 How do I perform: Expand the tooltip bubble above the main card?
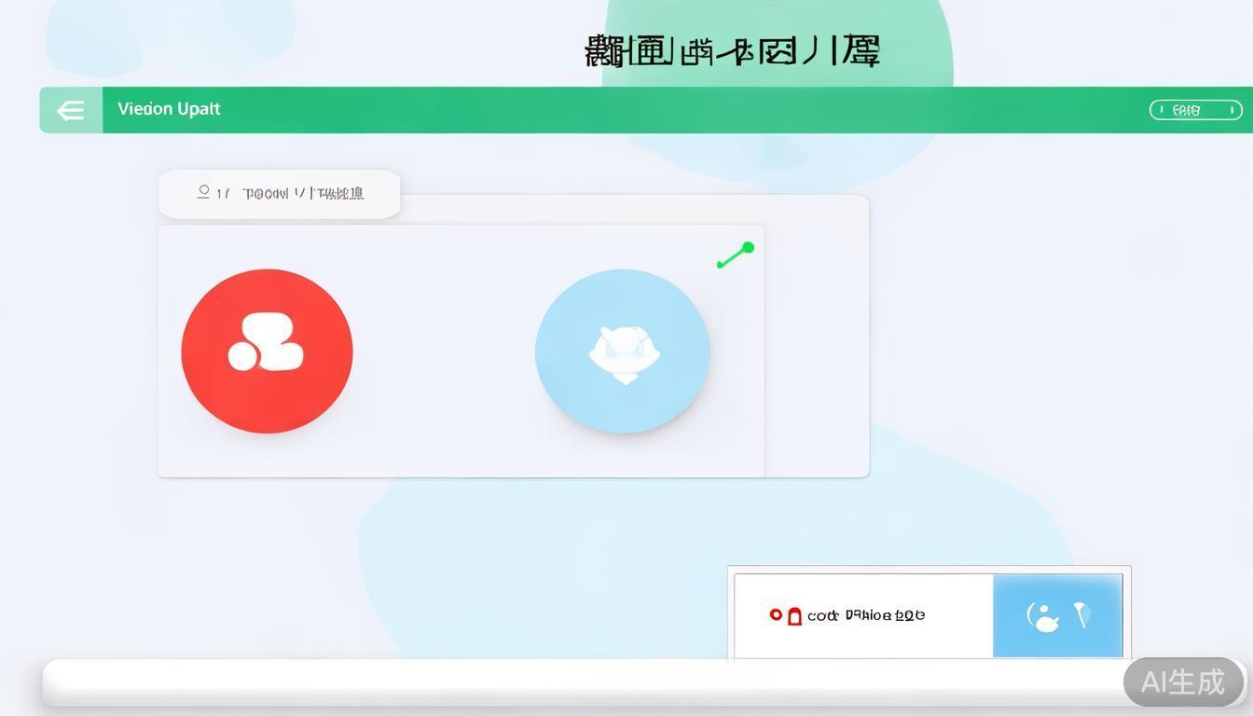coord(280,193)
